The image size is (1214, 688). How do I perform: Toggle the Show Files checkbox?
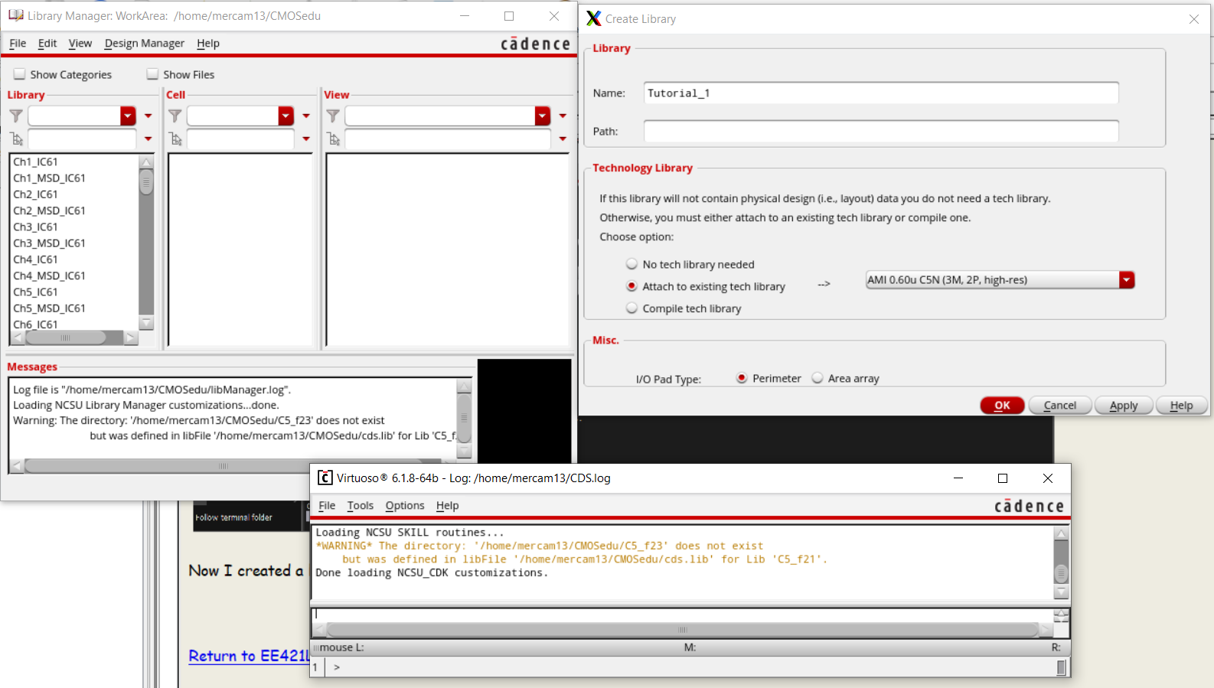(152, 74)
